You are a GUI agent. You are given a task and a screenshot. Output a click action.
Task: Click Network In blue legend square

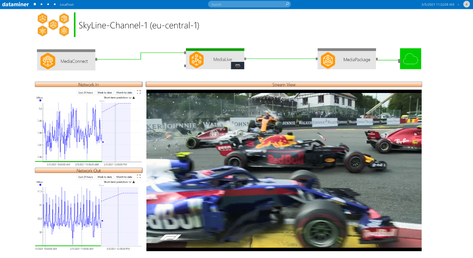40,101
